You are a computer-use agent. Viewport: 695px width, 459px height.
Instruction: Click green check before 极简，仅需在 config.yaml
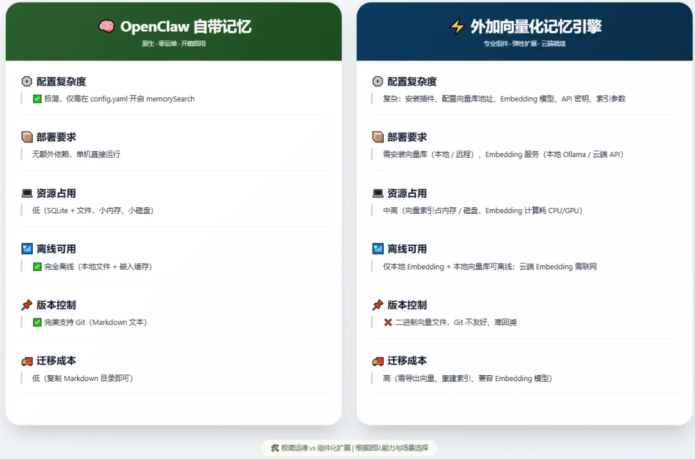coord(37,99)
